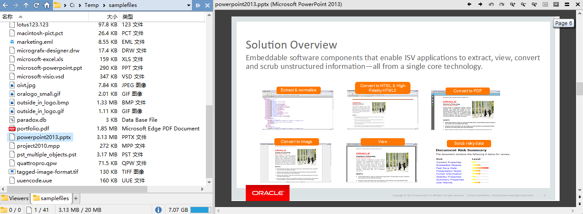Select the file quattropro.qpw

tap(37, 163)
